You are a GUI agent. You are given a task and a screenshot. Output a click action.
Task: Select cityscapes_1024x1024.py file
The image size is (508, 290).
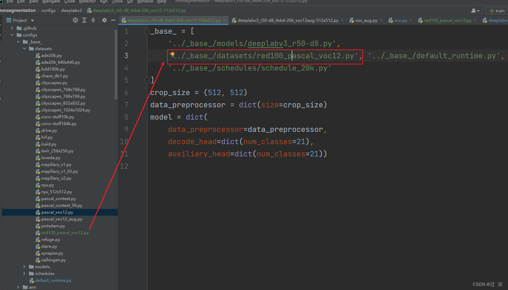(66, 110)
